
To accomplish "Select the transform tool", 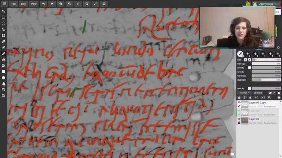I will [x=4, y=36].
